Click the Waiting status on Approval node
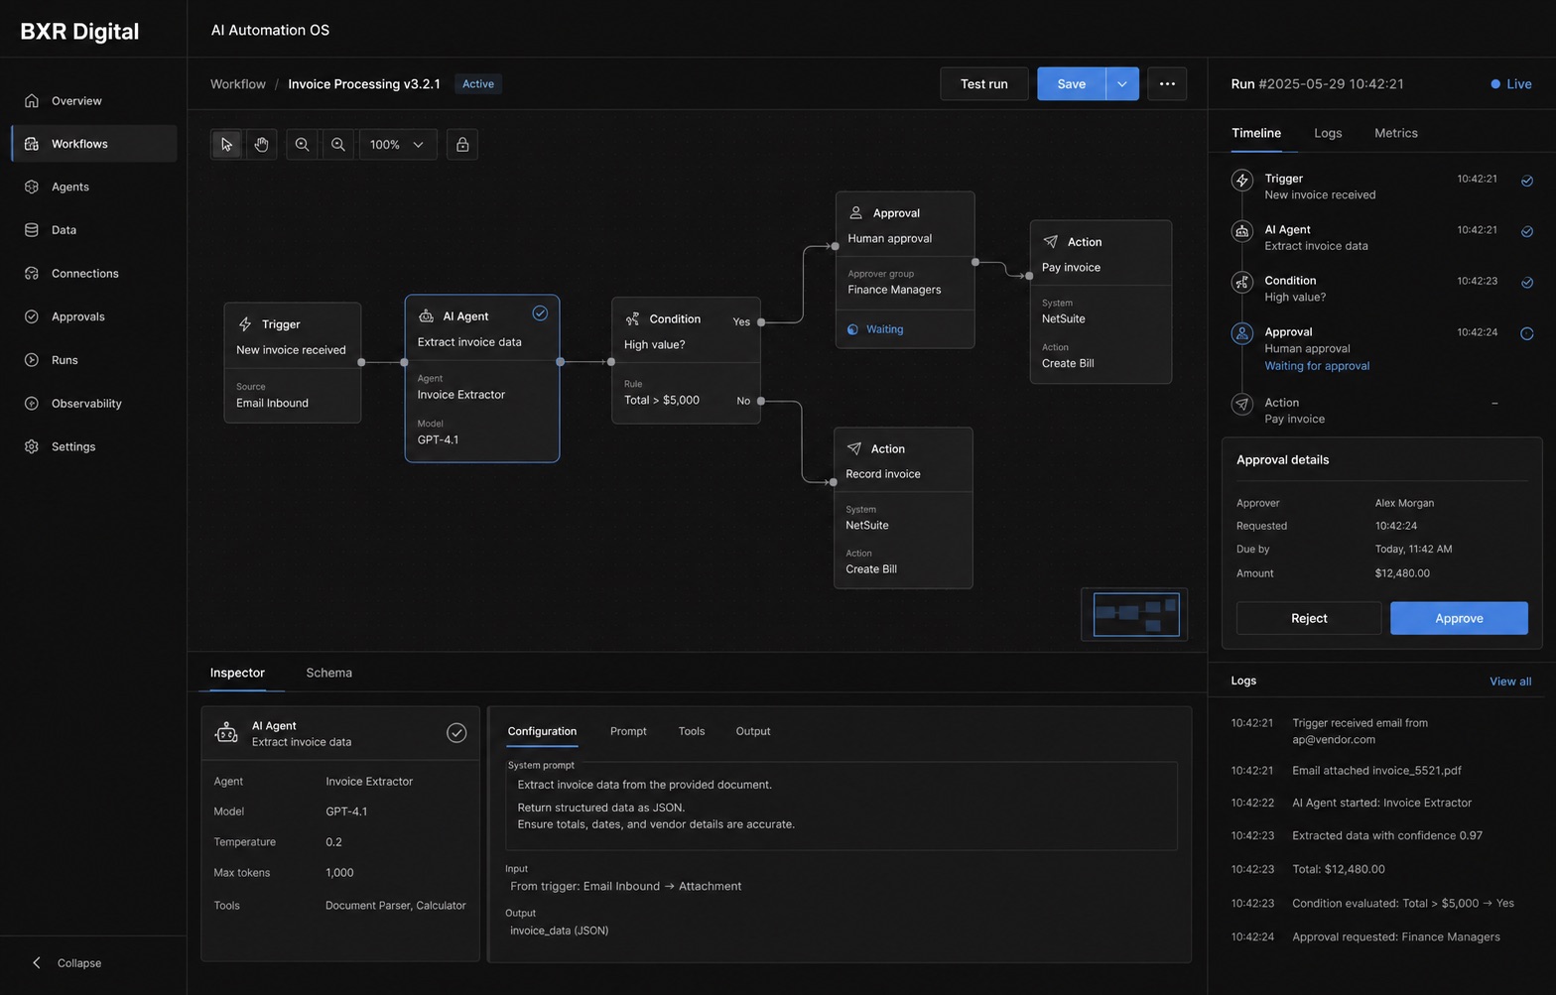Viewport: 1556px width, 995px height. pyautogui.click(x=875, y=329)
